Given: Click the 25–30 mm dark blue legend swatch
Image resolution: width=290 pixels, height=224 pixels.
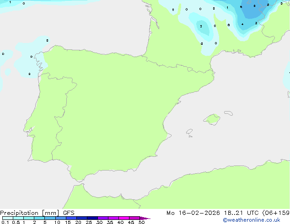Looking at the screenshot, I should tap(92, 218).
